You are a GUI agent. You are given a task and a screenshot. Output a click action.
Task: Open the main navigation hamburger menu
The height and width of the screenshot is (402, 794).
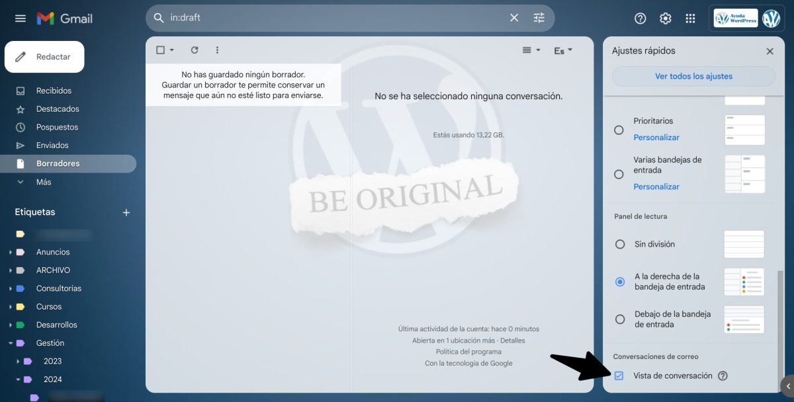point(20,18)
